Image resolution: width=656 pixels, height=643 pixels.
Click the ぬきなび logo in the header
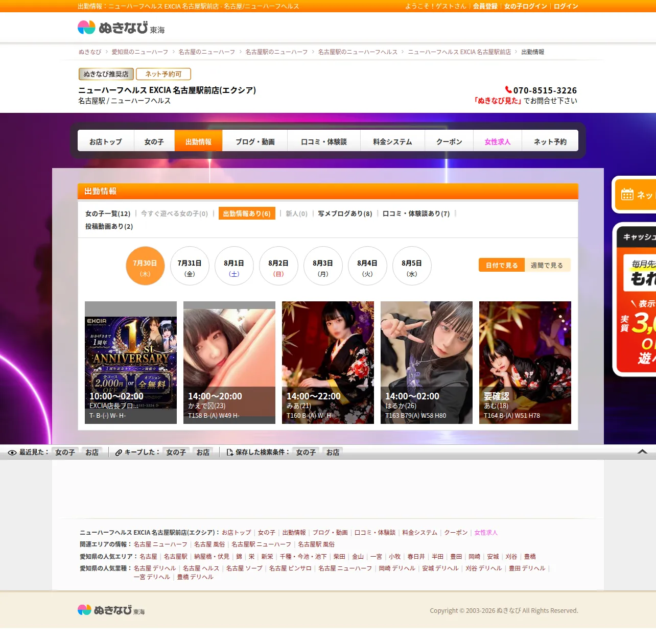tap(121, 28)
